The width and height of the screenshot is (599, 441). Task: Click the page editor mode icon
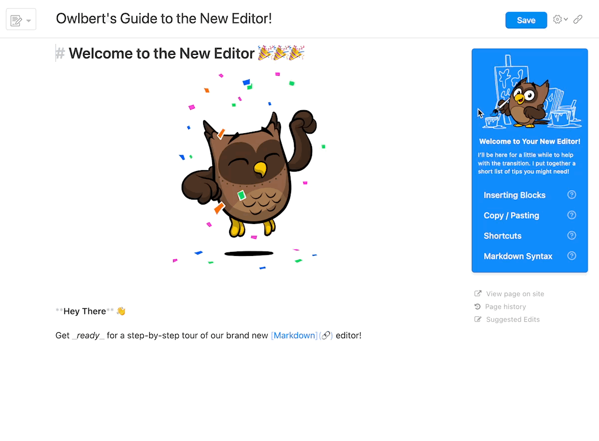pyautogui.click(x=16, y=20)
